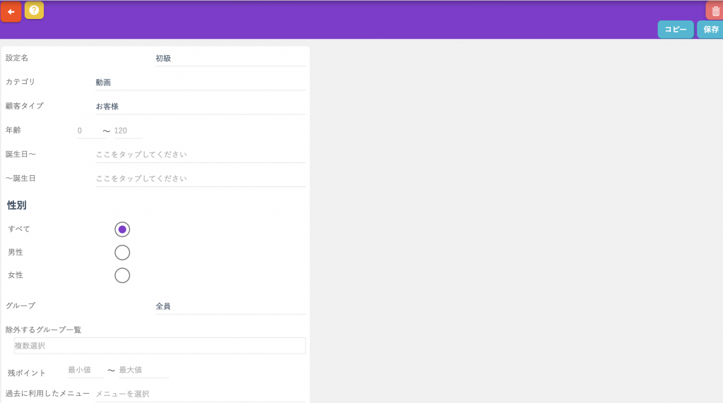The width and height of the screenshot is (723, 403).
Task: Click the 残ポイント 最小値 field
Action: tap(85, 371)
